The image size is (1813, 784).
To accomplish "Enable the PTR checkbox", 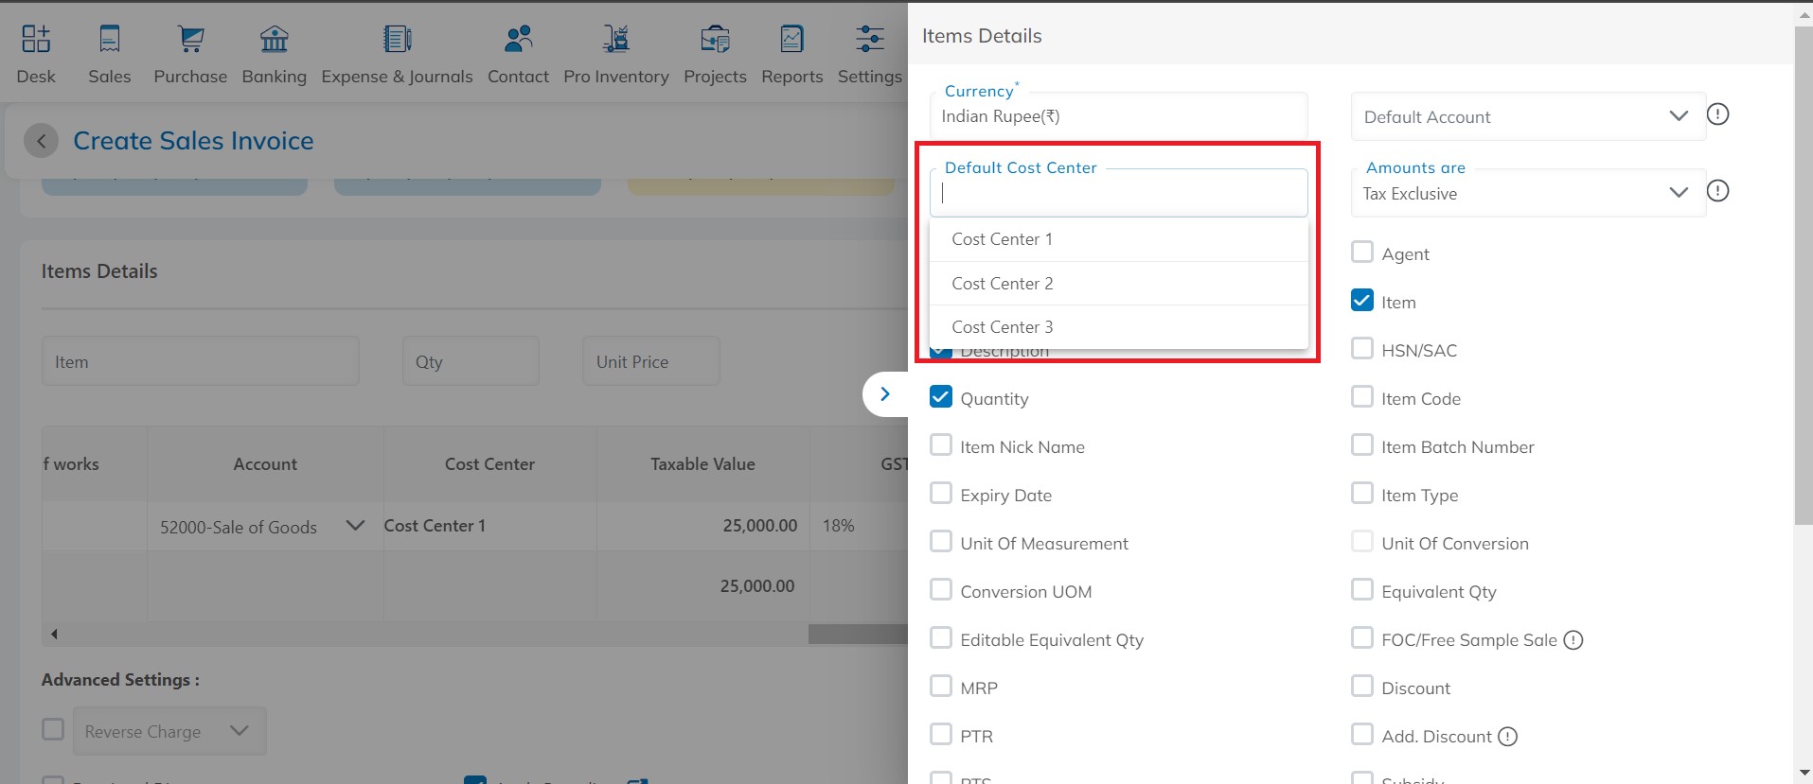I will point(940,734).
